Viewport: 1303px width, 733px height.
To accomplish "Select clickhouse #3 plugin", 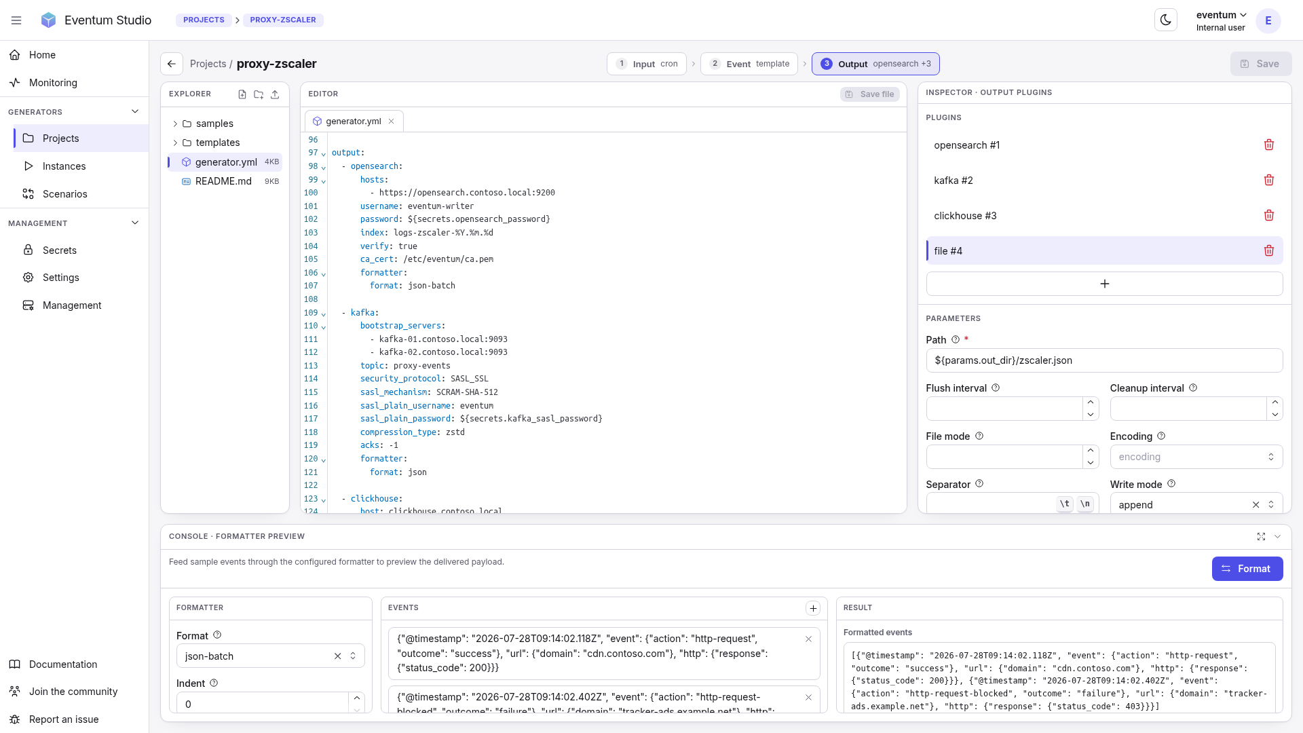I will point(1104,216).
